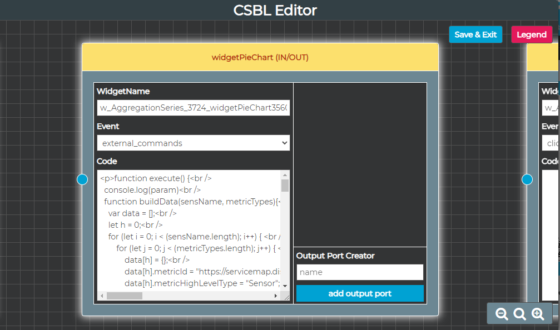Screen dimensions: 560x330
Task: Select the widgetPieChart (IN/OUT) node header
Action: click(x=260, y=57)
